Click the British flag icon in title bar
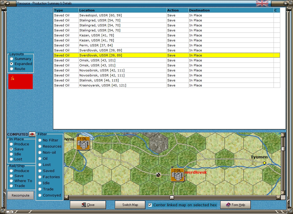 tap(262, 3)
